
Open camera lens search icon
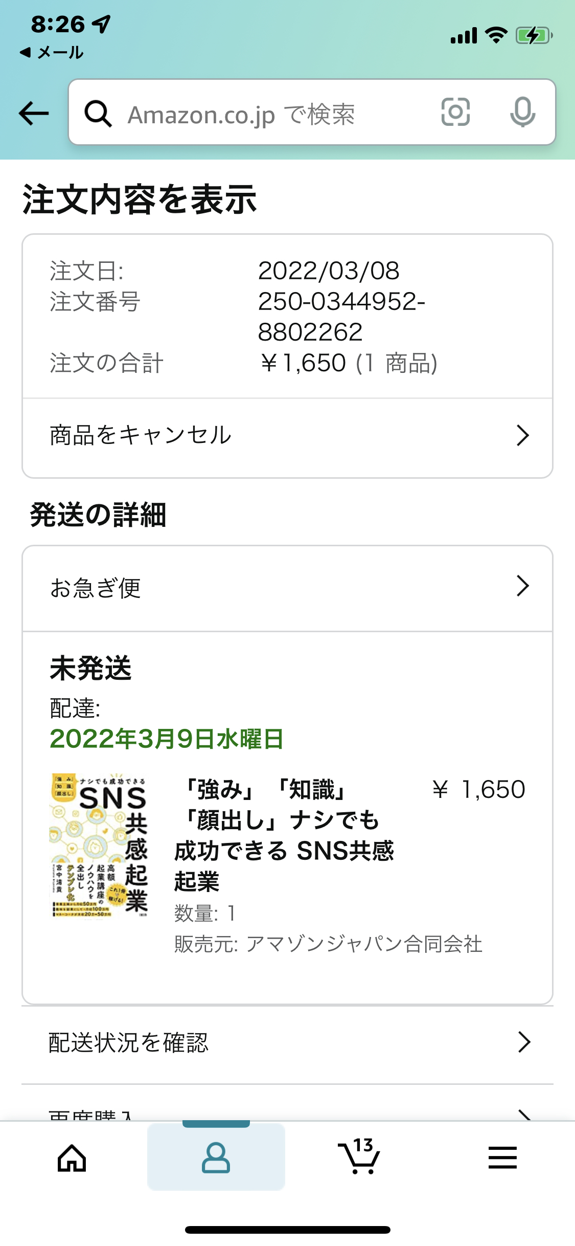point(455,112)
